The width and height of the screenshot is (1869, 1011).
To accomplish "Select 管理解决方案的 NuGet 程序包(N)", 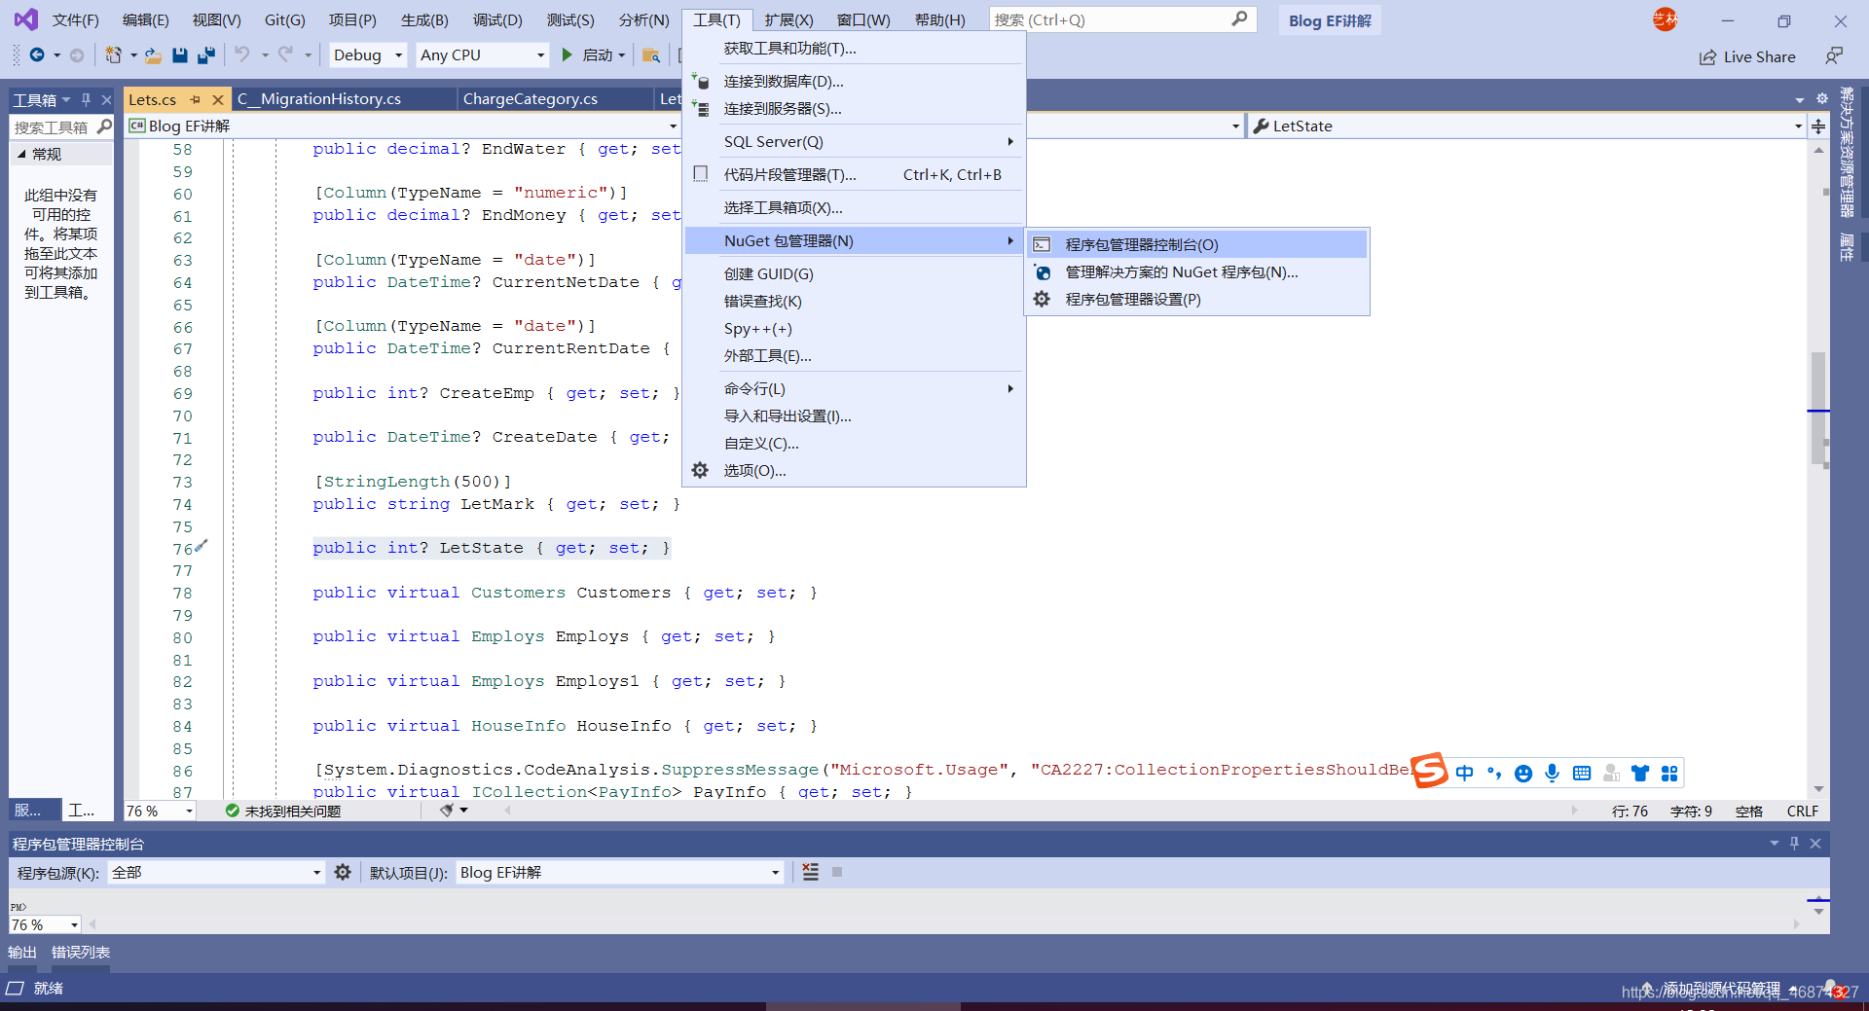I will pyautogui.click(x=1197, y=272).
